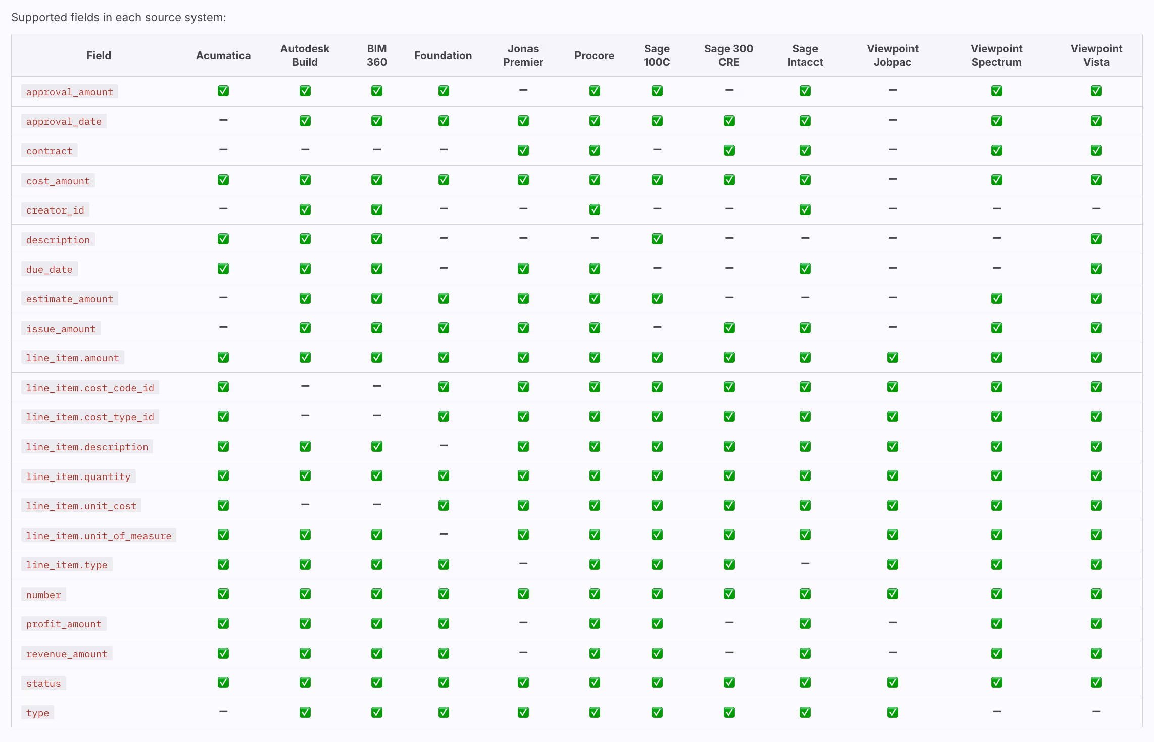Click the line_item.cost_type_id checkmark under Viewpoint Spectrum
Image resolution: width=1154 pixels, height=742 pixels.
(x=997, y=416)
